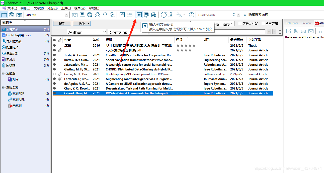The width and height of the screenshot is (324, 173).
Task: Open the Help question mark icon
Action: point(191,15)
